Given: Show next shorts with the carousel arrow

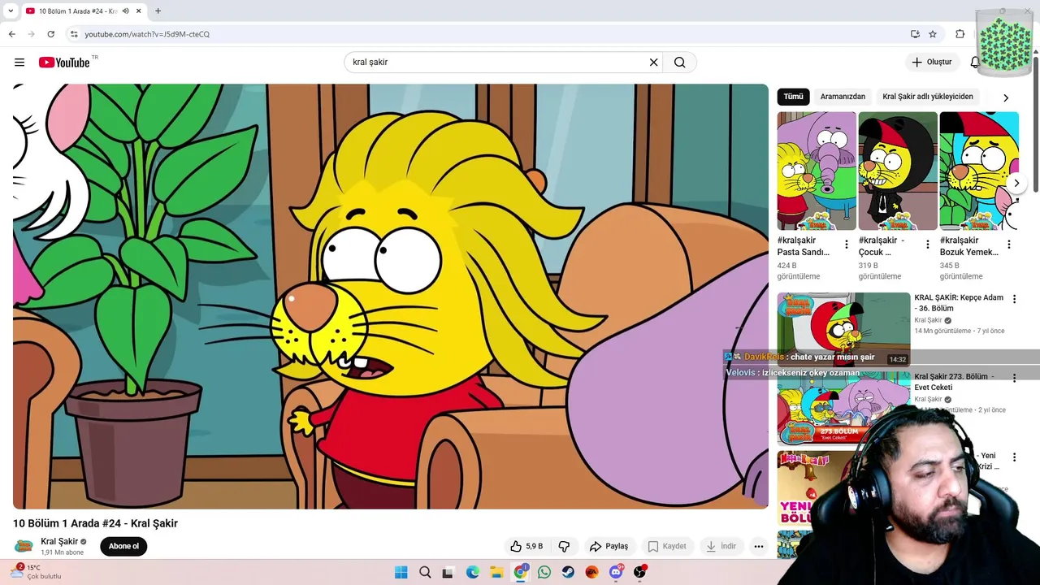Looking at the screenshot, I should (x=1016, y=184).
